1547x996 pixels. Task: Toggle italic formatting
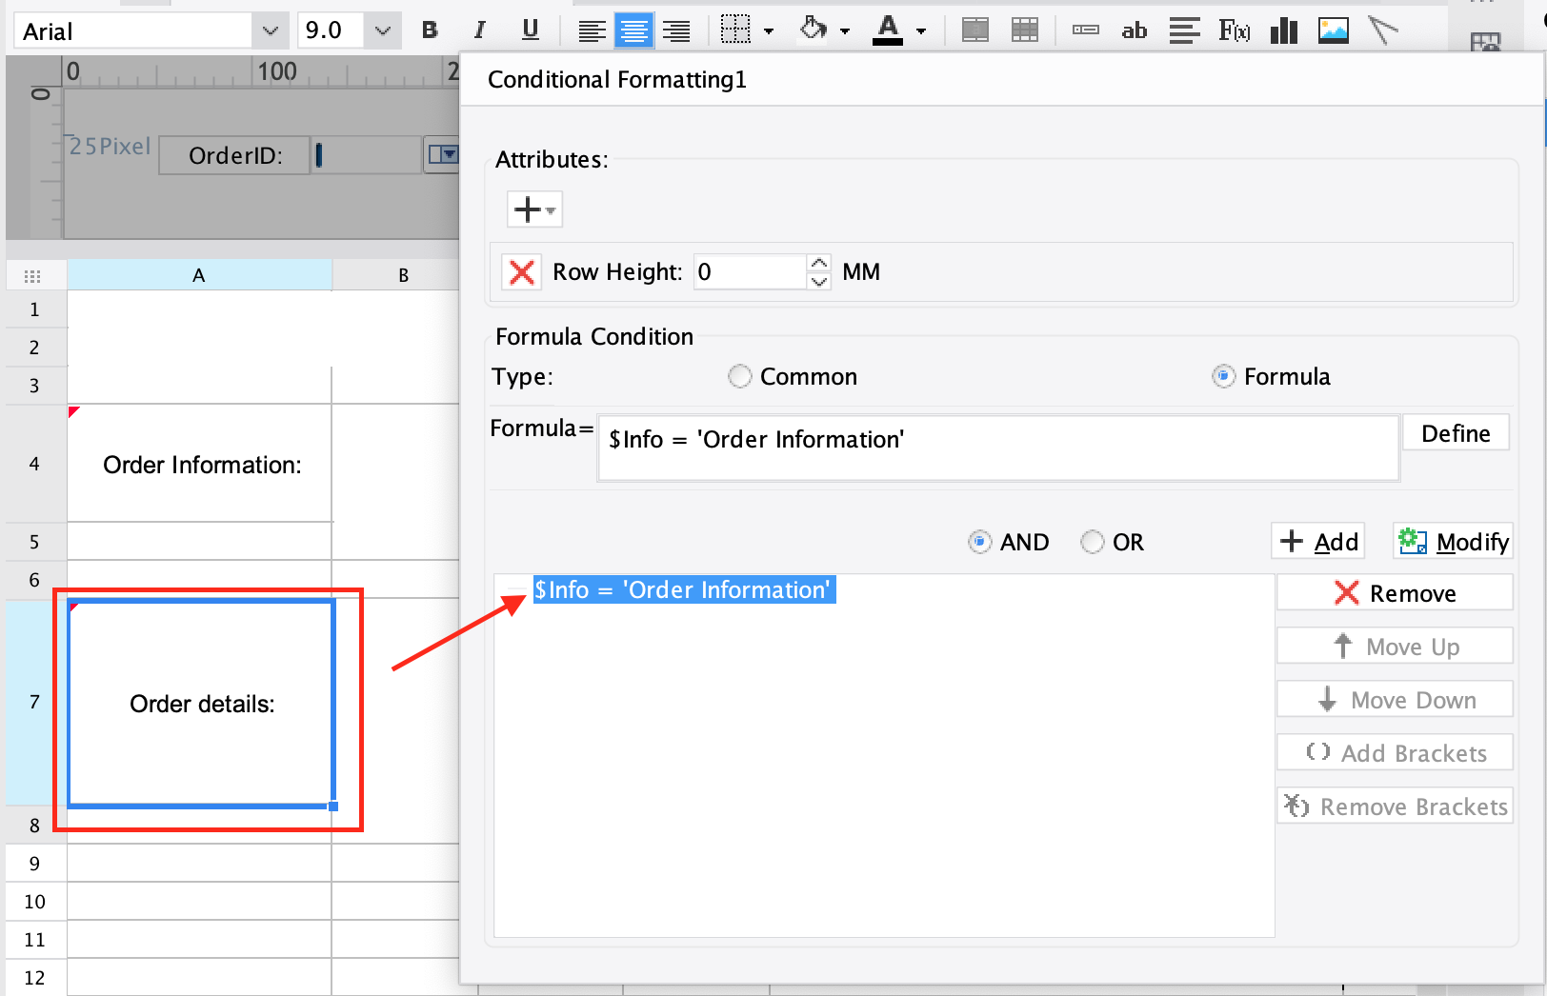(x=479, y=30)
